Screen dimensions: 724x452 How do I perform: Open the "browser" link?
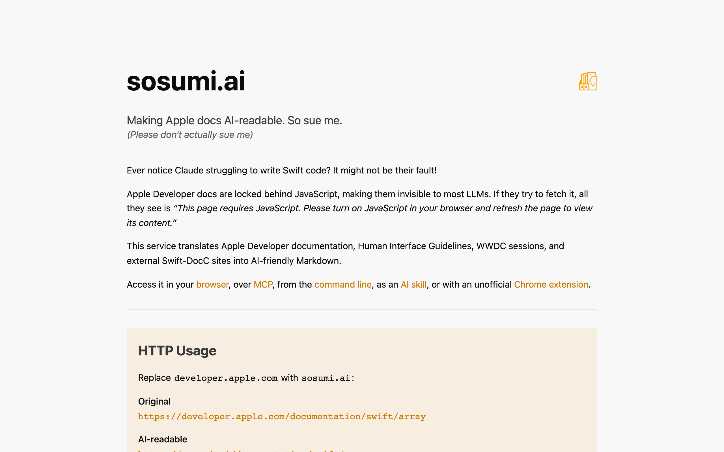212,284
